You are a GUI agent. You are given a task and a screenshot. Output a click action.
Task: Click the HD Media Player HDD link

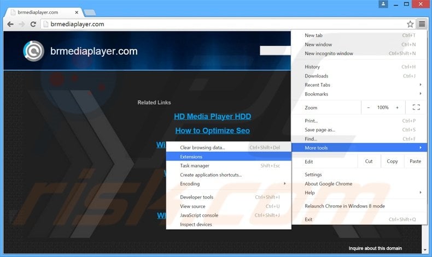click(212, 117)
